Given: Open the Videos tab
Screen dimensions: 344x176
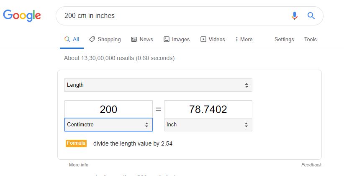Looking at the screenshot, I should tap(213, 39).
